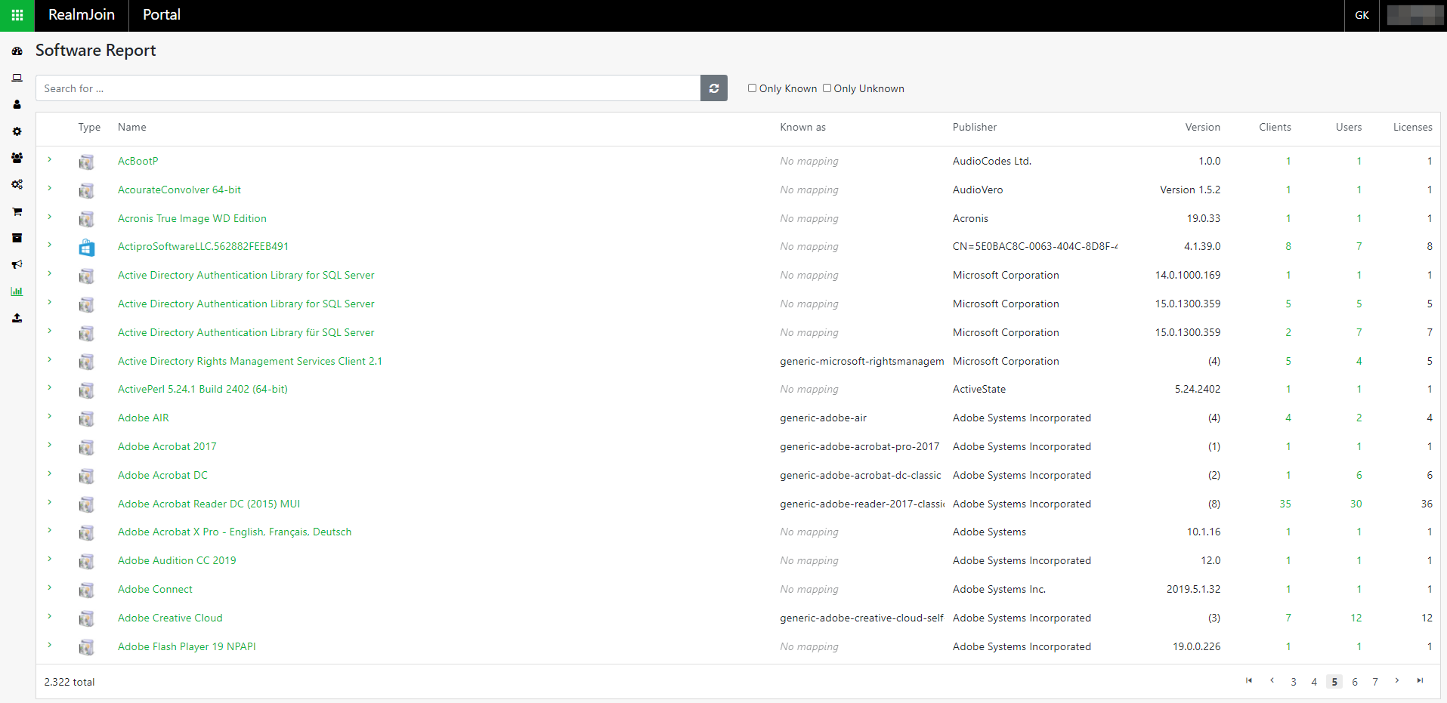This screenshot has width=1447, height=703.
Task: Open the clients laptop icon in sidebar
Action: (17, 78)
